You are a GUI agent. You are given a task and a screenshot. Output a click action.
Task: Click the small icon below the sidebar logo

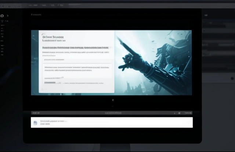click(2, 21)
